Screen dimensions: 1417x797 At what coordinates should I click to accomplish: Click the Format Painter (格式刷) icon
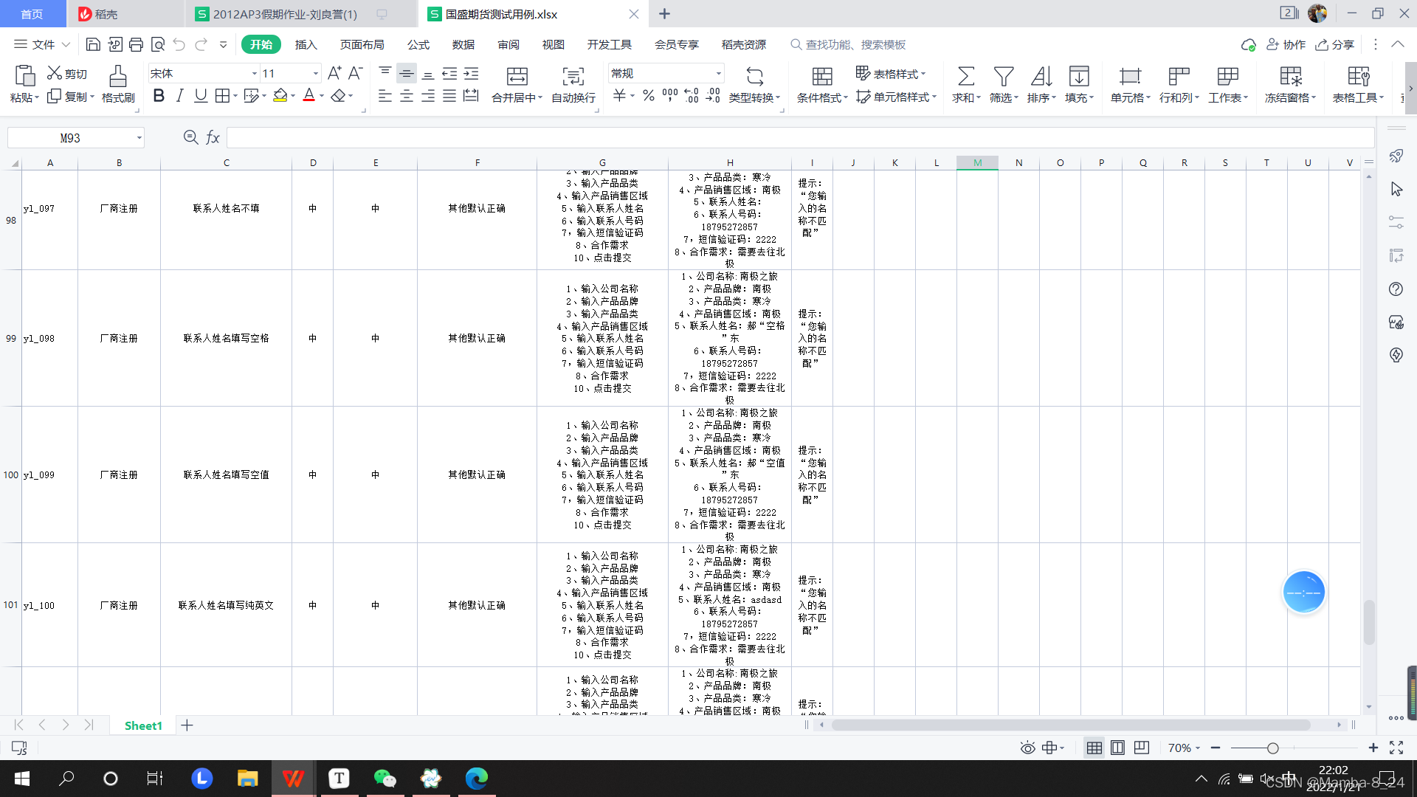(118, 77)
